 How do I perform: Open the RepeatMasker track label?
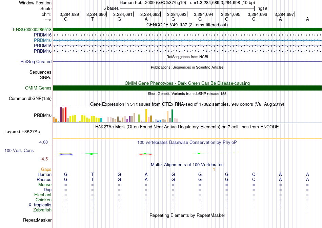click(37, 220)
